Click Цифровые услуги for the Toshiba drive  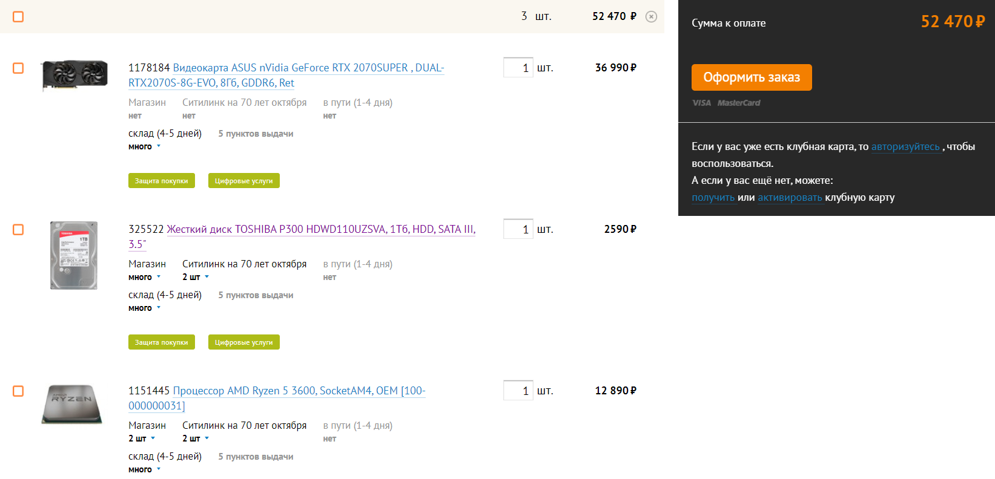[x=243, y=342]
